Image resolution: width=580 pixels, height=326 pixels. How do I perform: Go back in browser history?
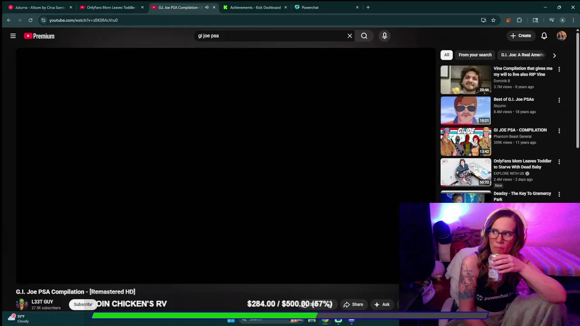coord(9,20)
